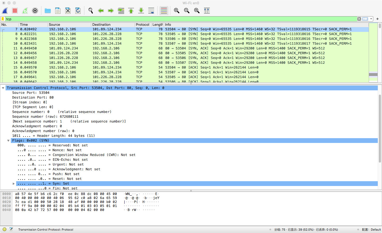Sort packets by Source column
The width and height of the screenshot is (382, 233).
pos(70,24)
